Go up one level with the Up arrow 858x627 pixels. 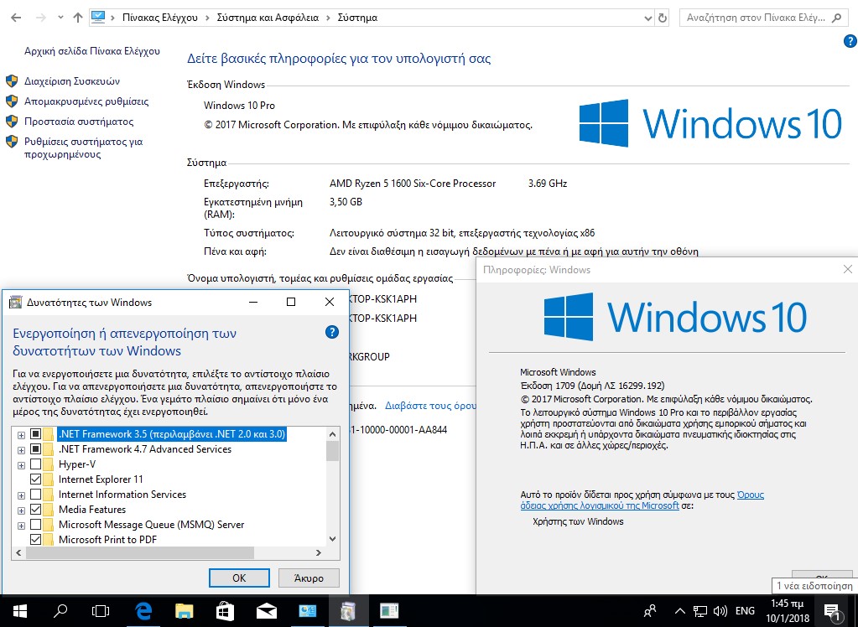point(78,18)
